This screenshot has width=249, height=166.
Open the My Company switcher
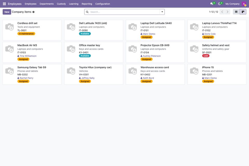(232, 4)
